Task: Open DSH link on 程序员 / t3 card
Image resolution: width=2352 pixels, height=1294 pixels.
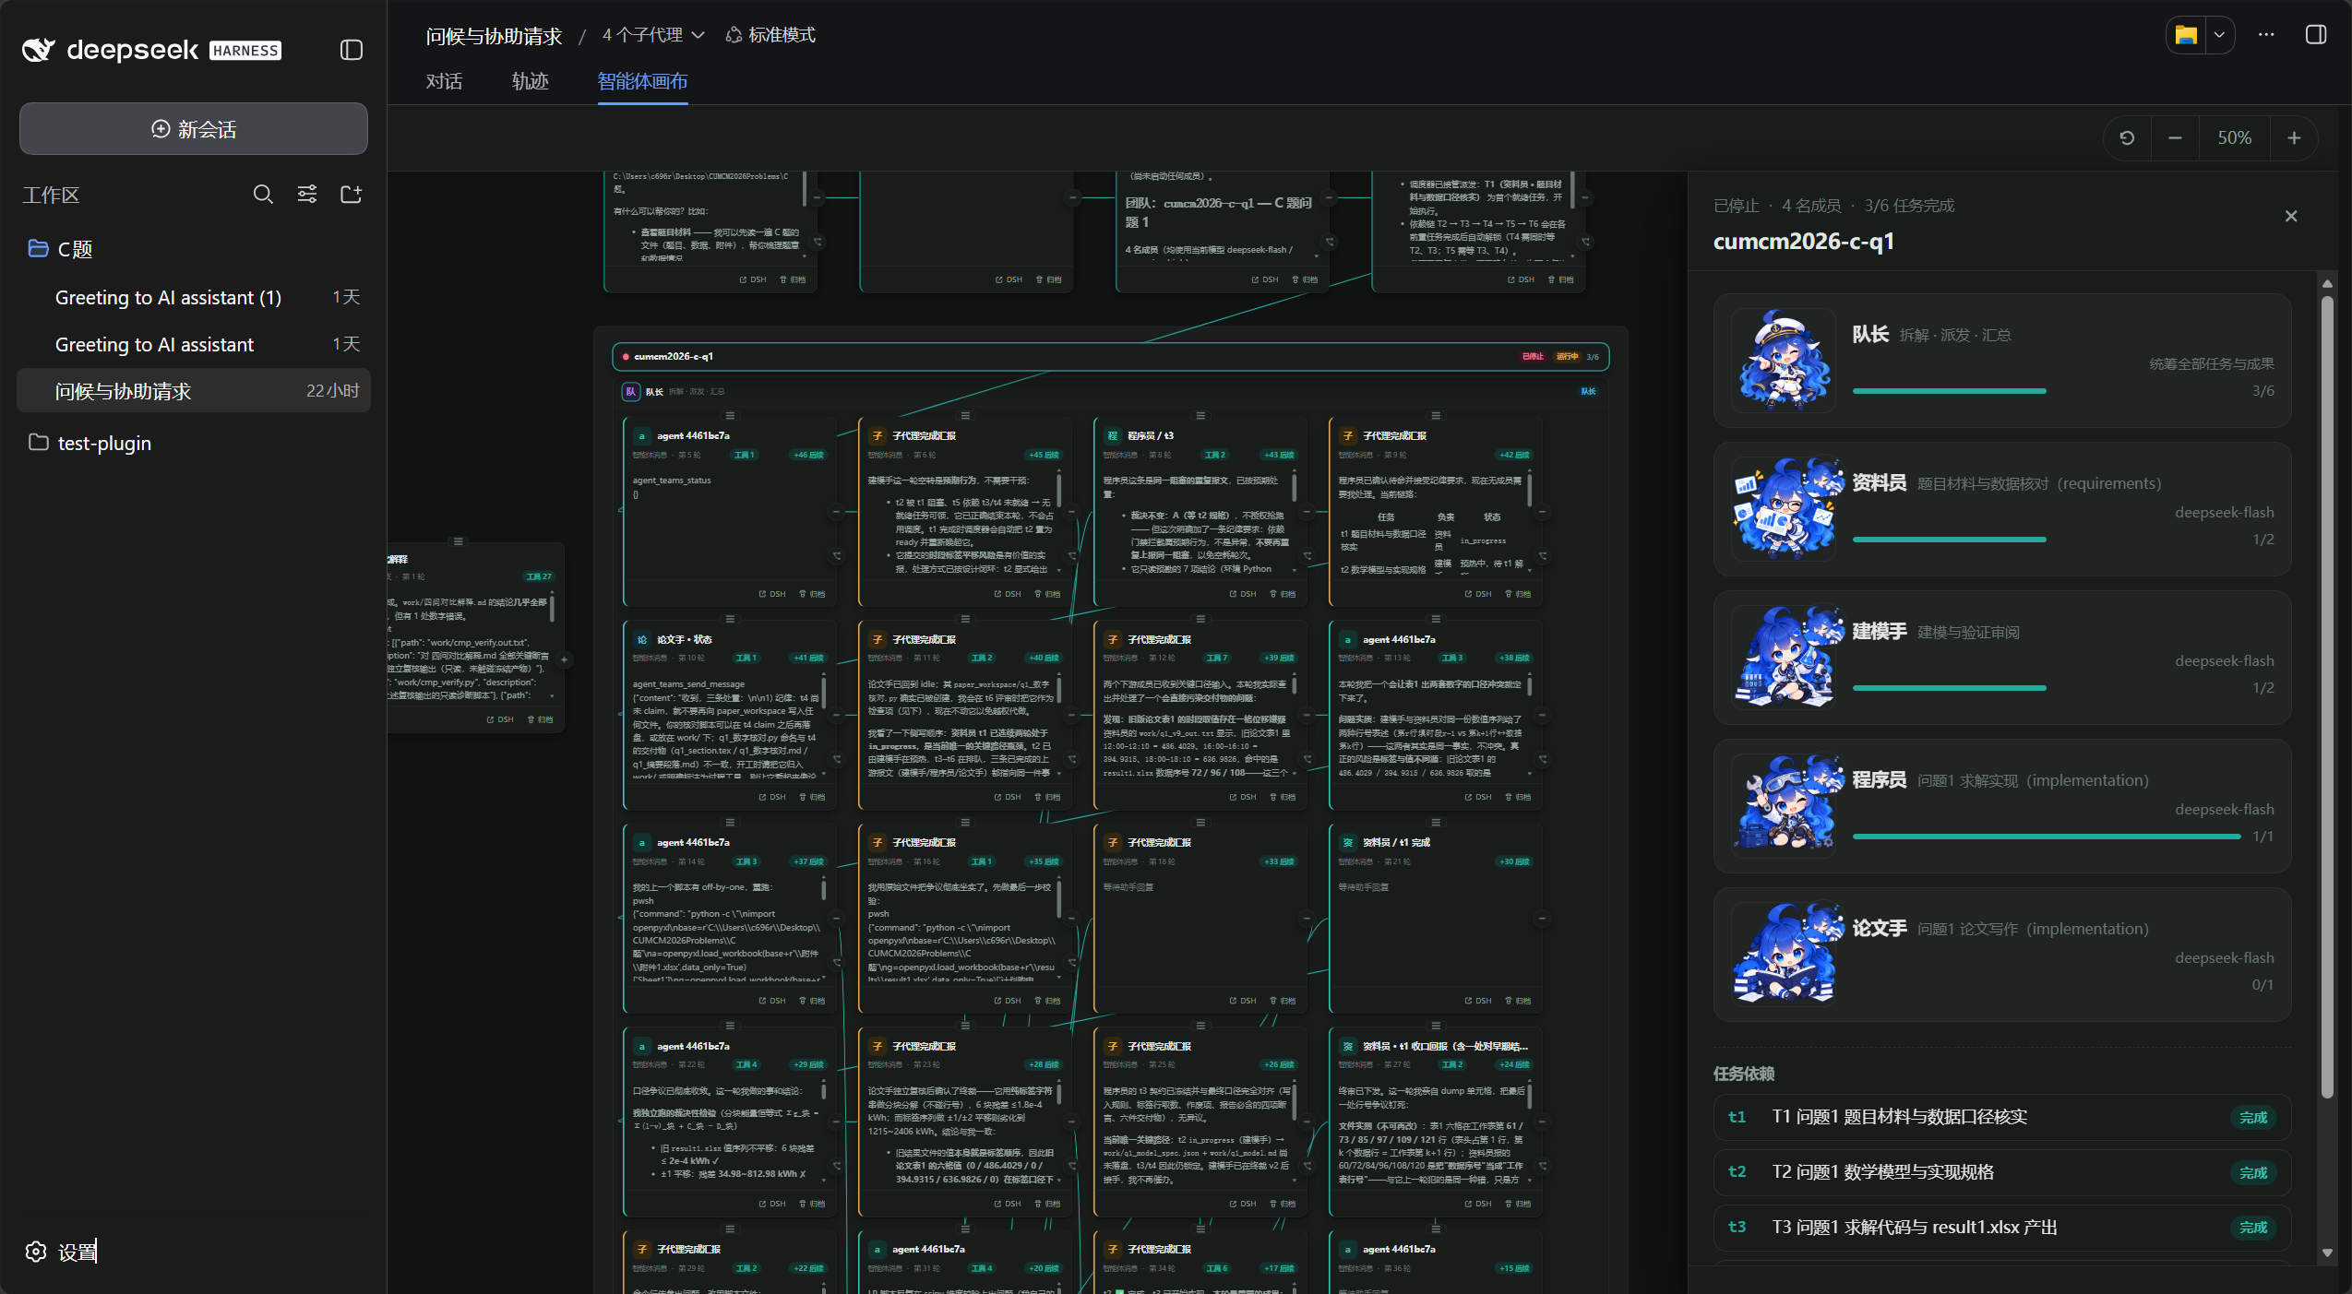Action: pyautogui.click(x=1243, y=594)
